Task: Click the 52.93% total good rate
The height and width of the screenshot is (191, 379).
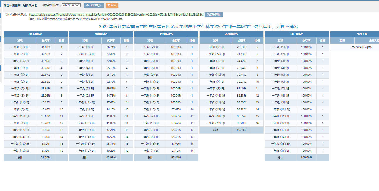Action: pos(111,158)
